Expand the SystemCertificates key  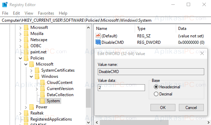pos(31,71)
